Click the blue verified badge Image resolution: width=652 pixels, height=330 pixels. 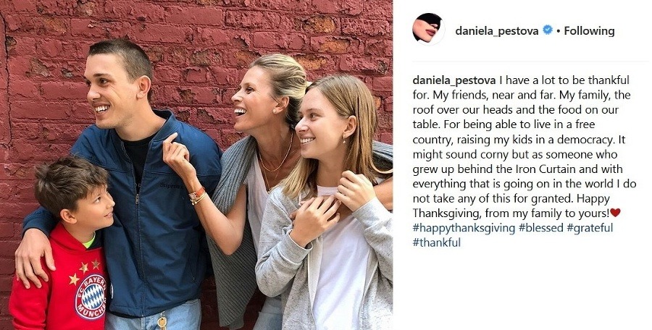pos(548,30)
